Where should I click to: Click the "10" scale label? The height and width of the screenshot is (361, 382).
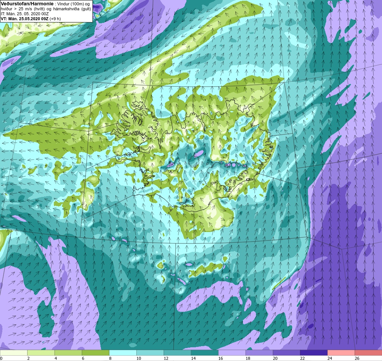(139, 358)
